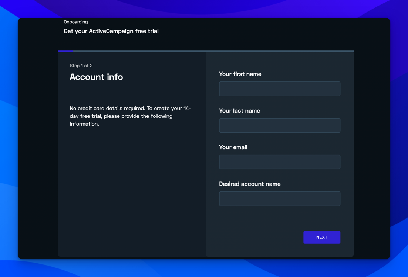This screenshot has width=408, height=277.
Task: Click the Desired account name field
Action: pyautogui.click(x=279, y=199)
